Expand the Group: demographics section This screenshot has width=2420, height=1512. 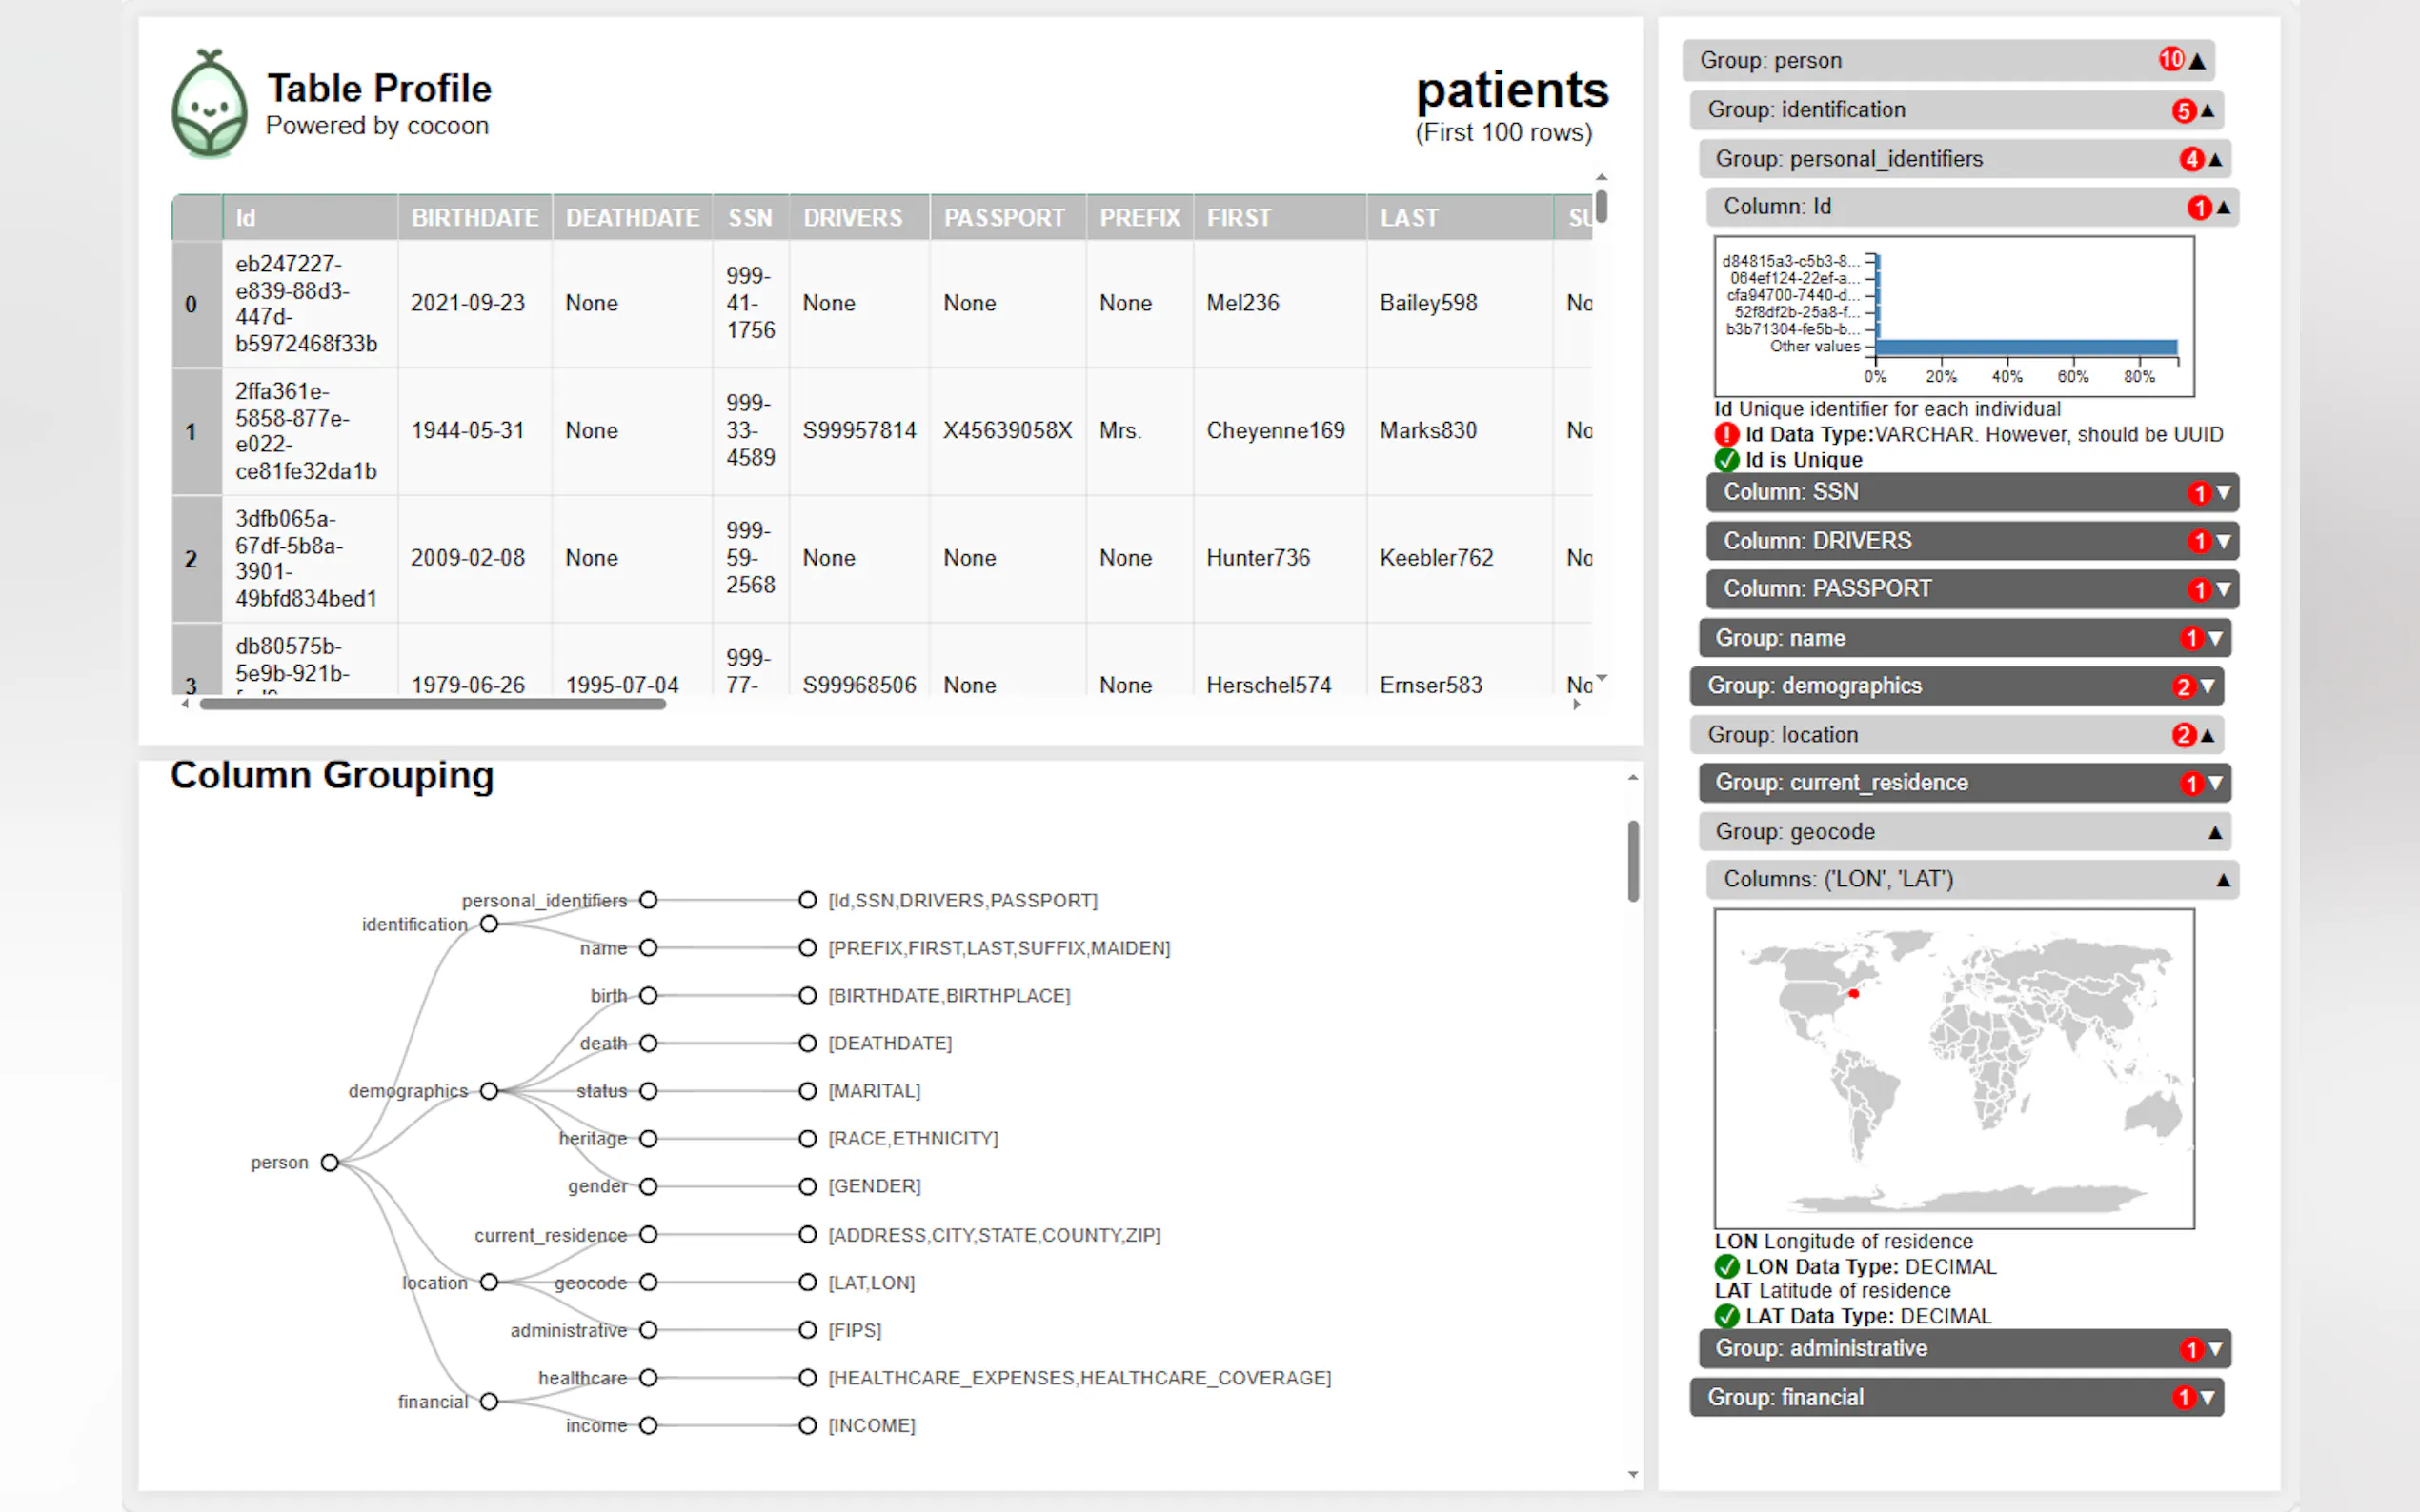[x=1956, y=686]
